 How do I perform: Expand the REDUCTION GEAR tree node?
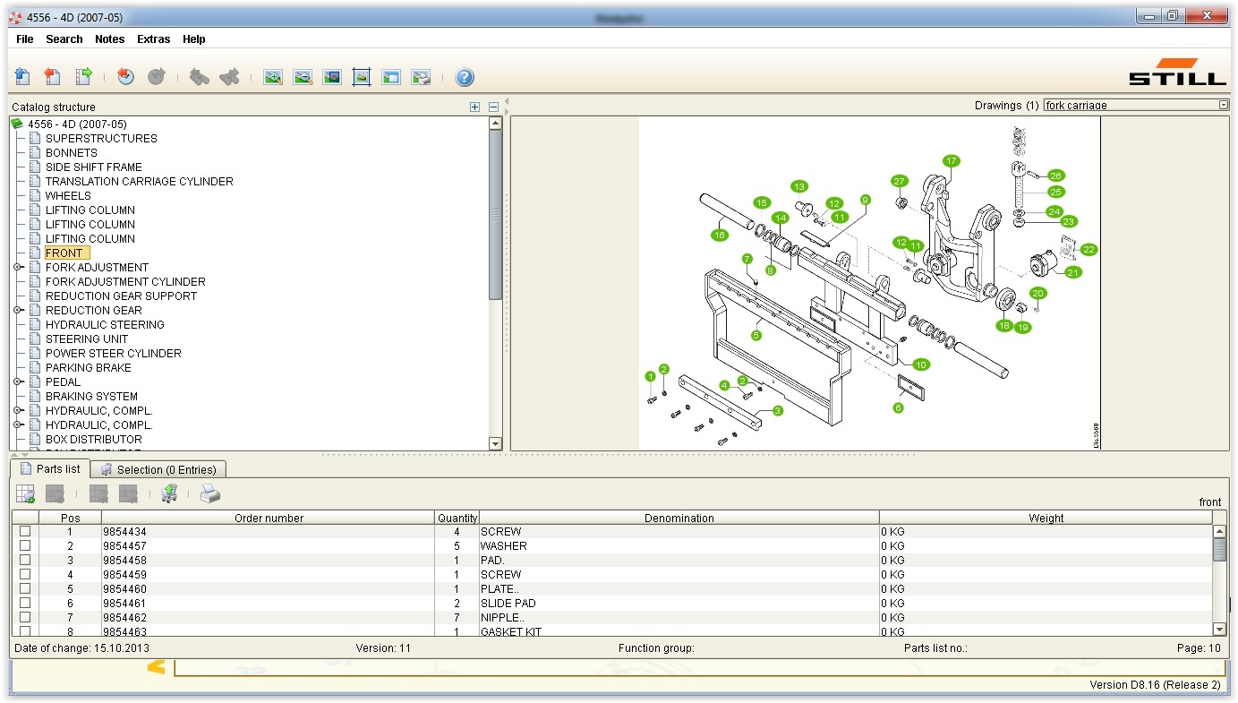pyautogui.click(x=18, y=311)
